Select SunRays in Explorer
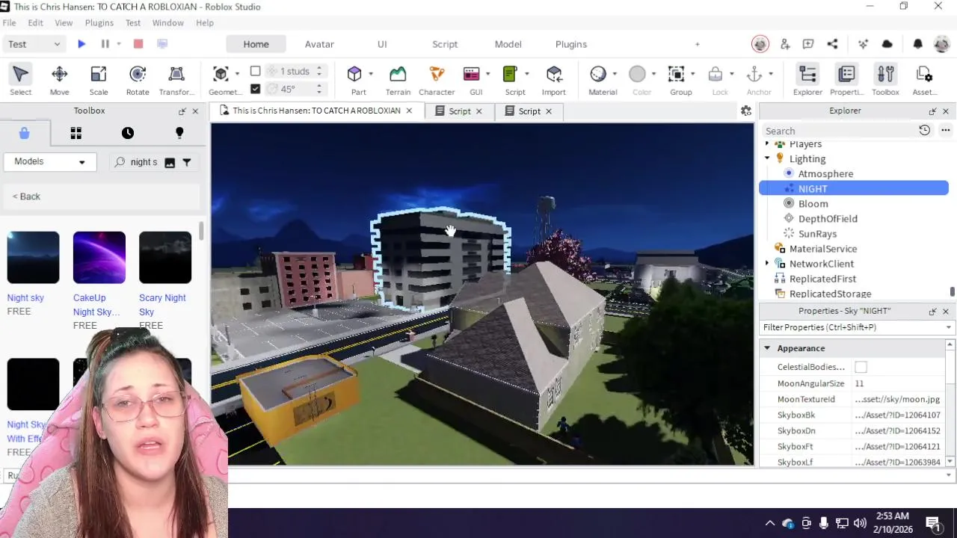 [817, 234]
